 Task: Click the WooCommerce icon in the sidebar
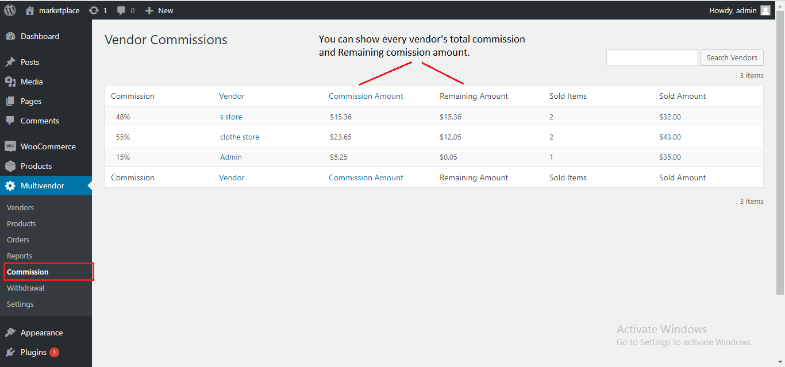(10, 146)
